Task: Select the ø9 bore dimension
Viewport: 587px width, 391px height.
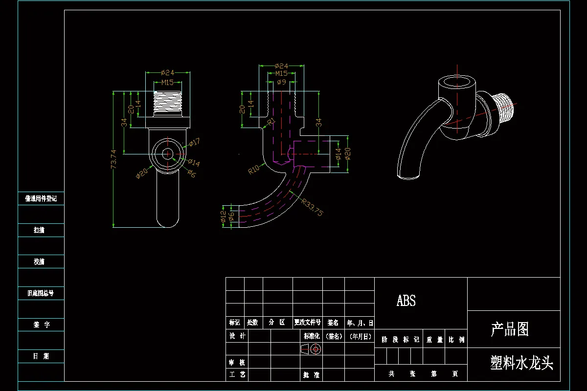Action: (x=281, y=82)
